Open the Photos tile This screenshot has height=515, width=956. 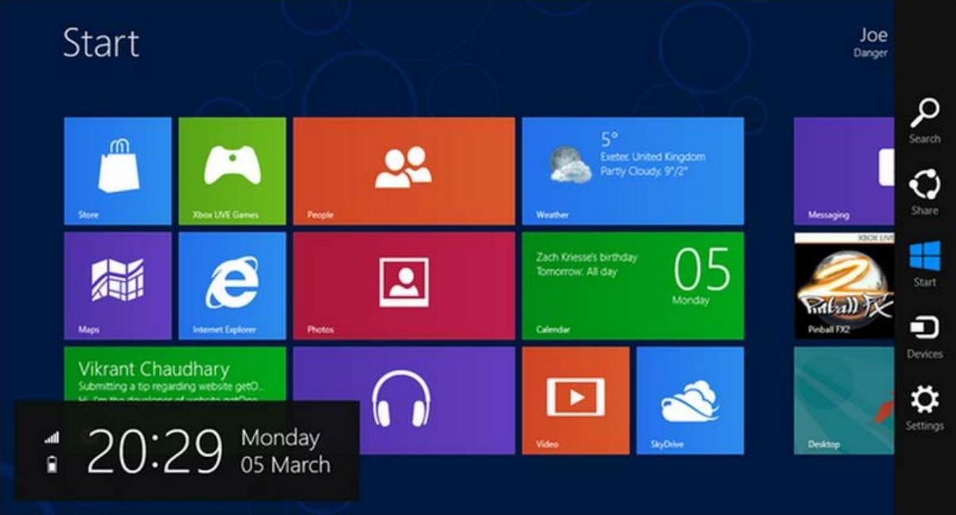tap(403, 286)
